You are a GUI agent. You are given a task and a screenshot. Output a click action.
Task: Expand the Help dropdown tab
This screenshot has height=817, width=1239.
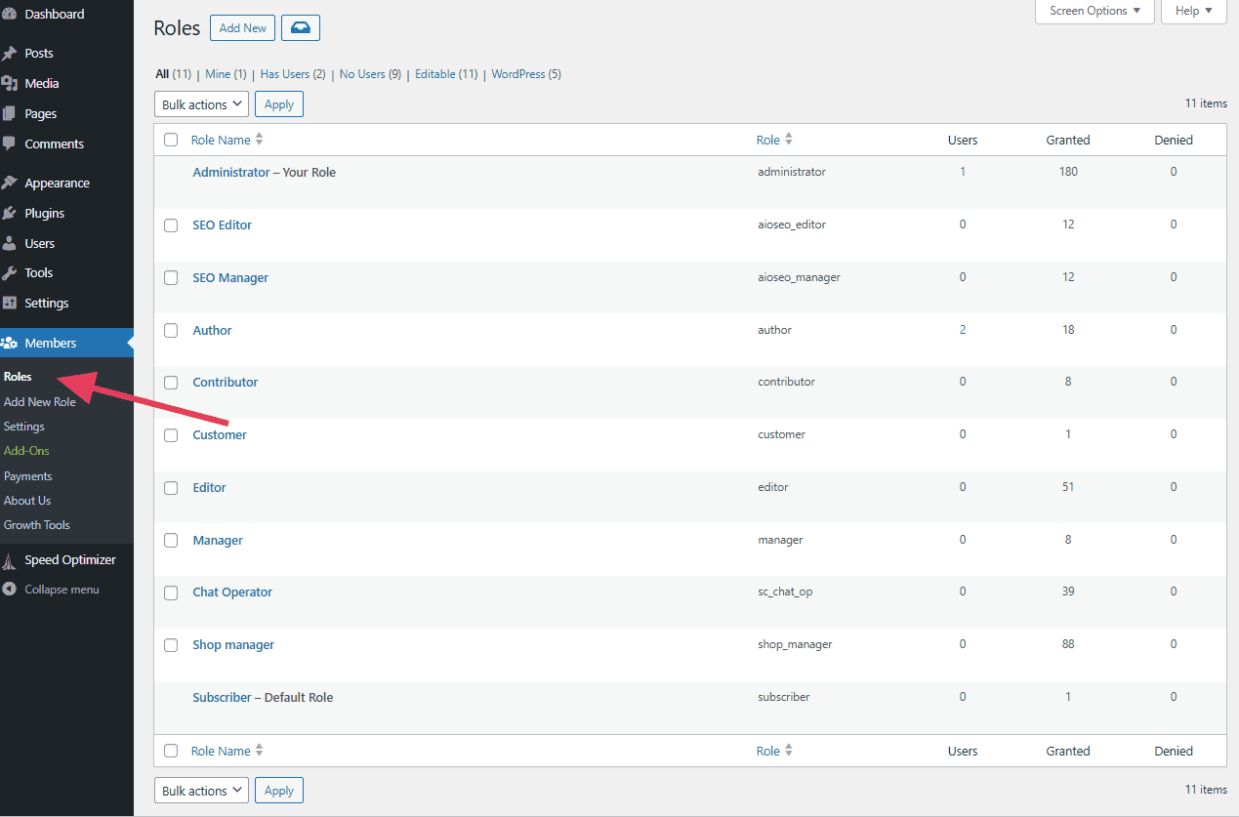[x=1193, y=11]
